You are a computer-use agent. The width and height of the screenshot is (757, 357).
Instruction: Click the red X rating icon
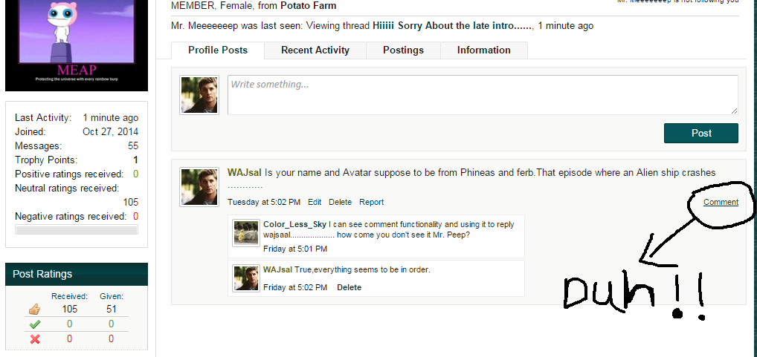[35, 339]
